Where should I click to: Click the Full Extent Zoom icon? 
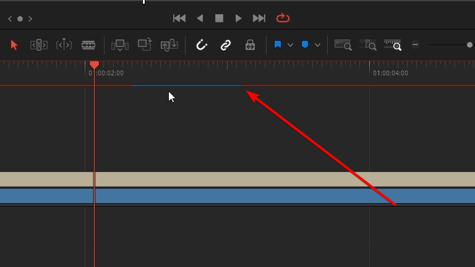click(343, 45)
